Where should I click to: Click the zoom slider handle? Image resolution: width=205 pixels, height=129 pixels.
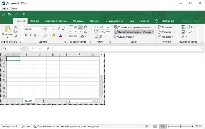180,126
